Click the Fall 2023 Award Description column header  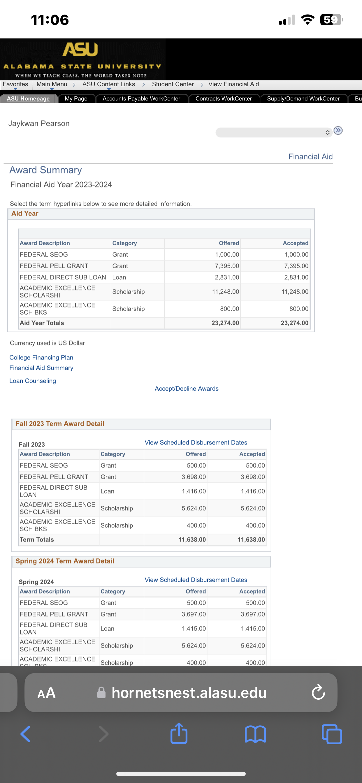[45, 454]
